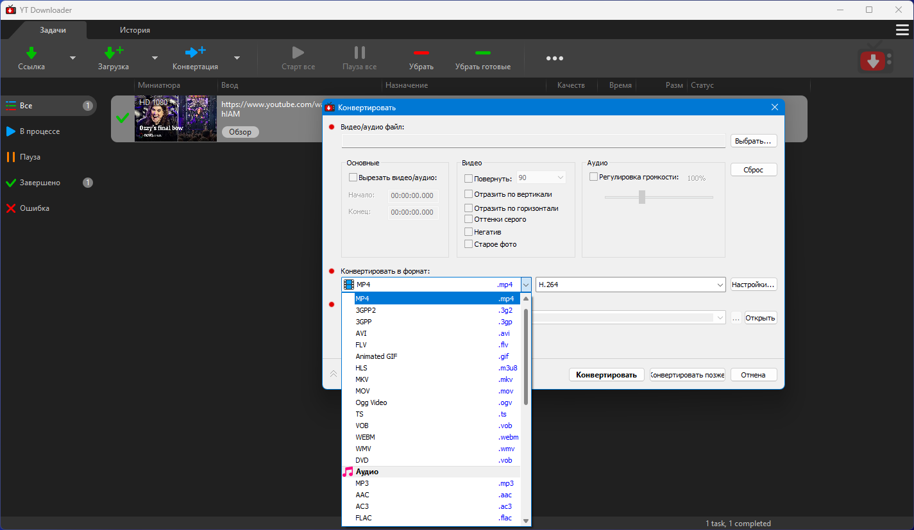Click the Ozzy's final bow video thumbnail
Viewport: 914px width, 530px height.
coord(176,119)
